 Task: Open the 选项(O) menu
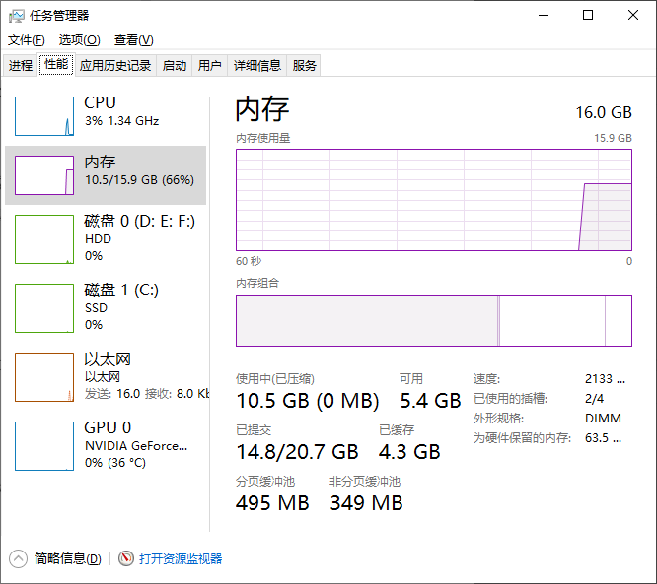79,40
